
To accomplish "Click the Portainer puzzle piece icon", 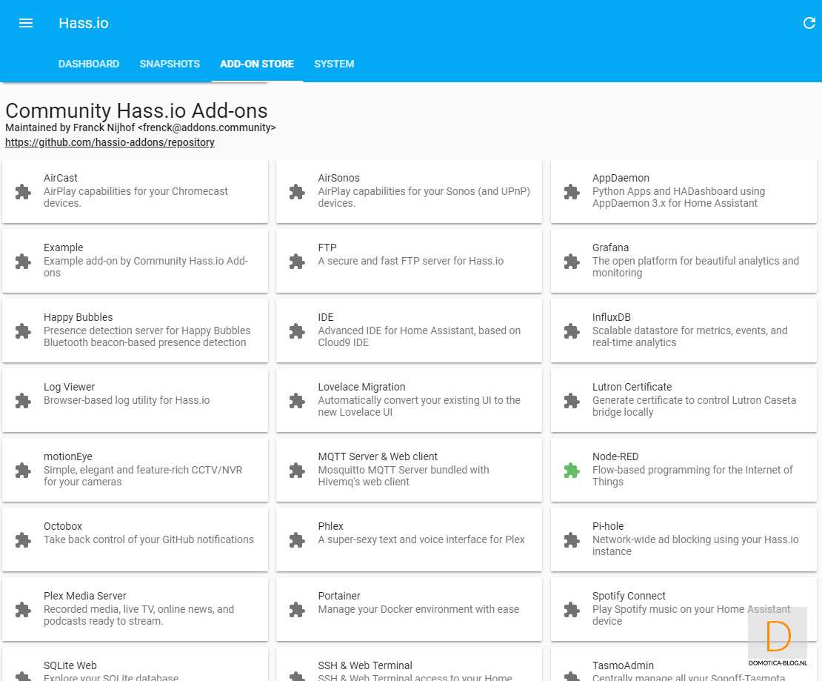I will point(297,610).
